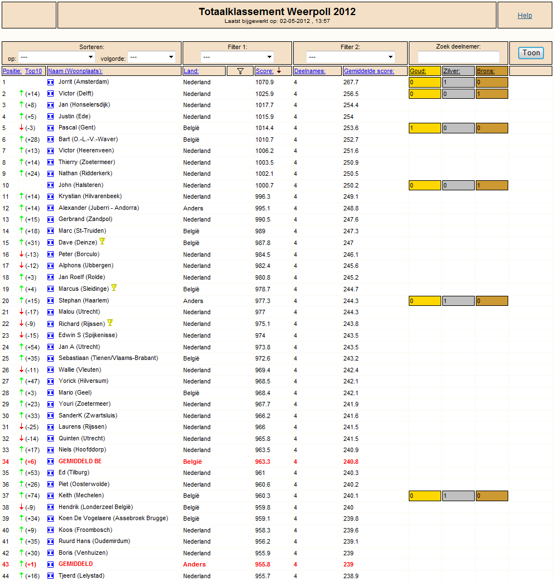Image resolution: width=554 pixels, height=581 pixels.
Task: Sort by Positie column header
Action: (12, 71)
